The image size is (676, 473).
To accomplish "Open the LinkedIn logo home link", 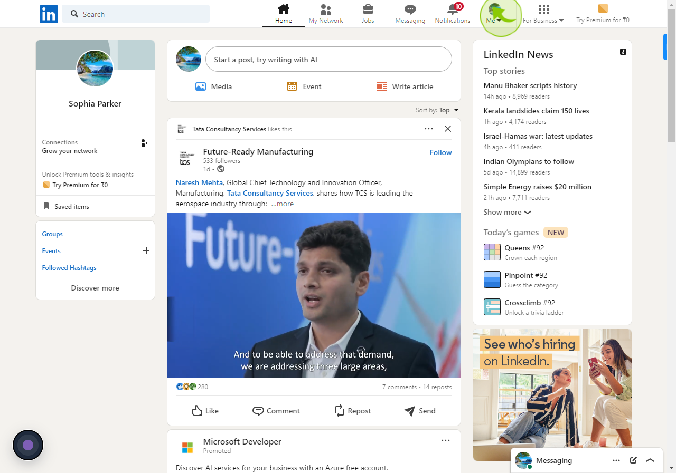I will click(x=49, y=14).
